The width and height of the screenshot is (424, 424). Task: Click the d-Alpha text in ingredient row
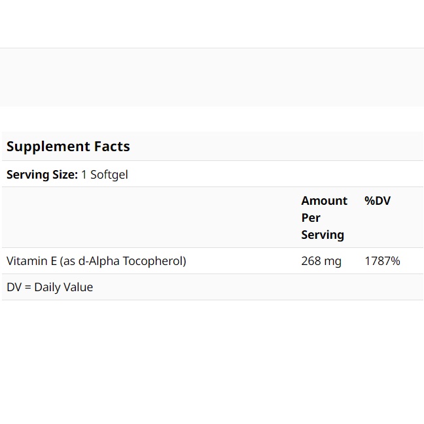click(x=99, y=261)
